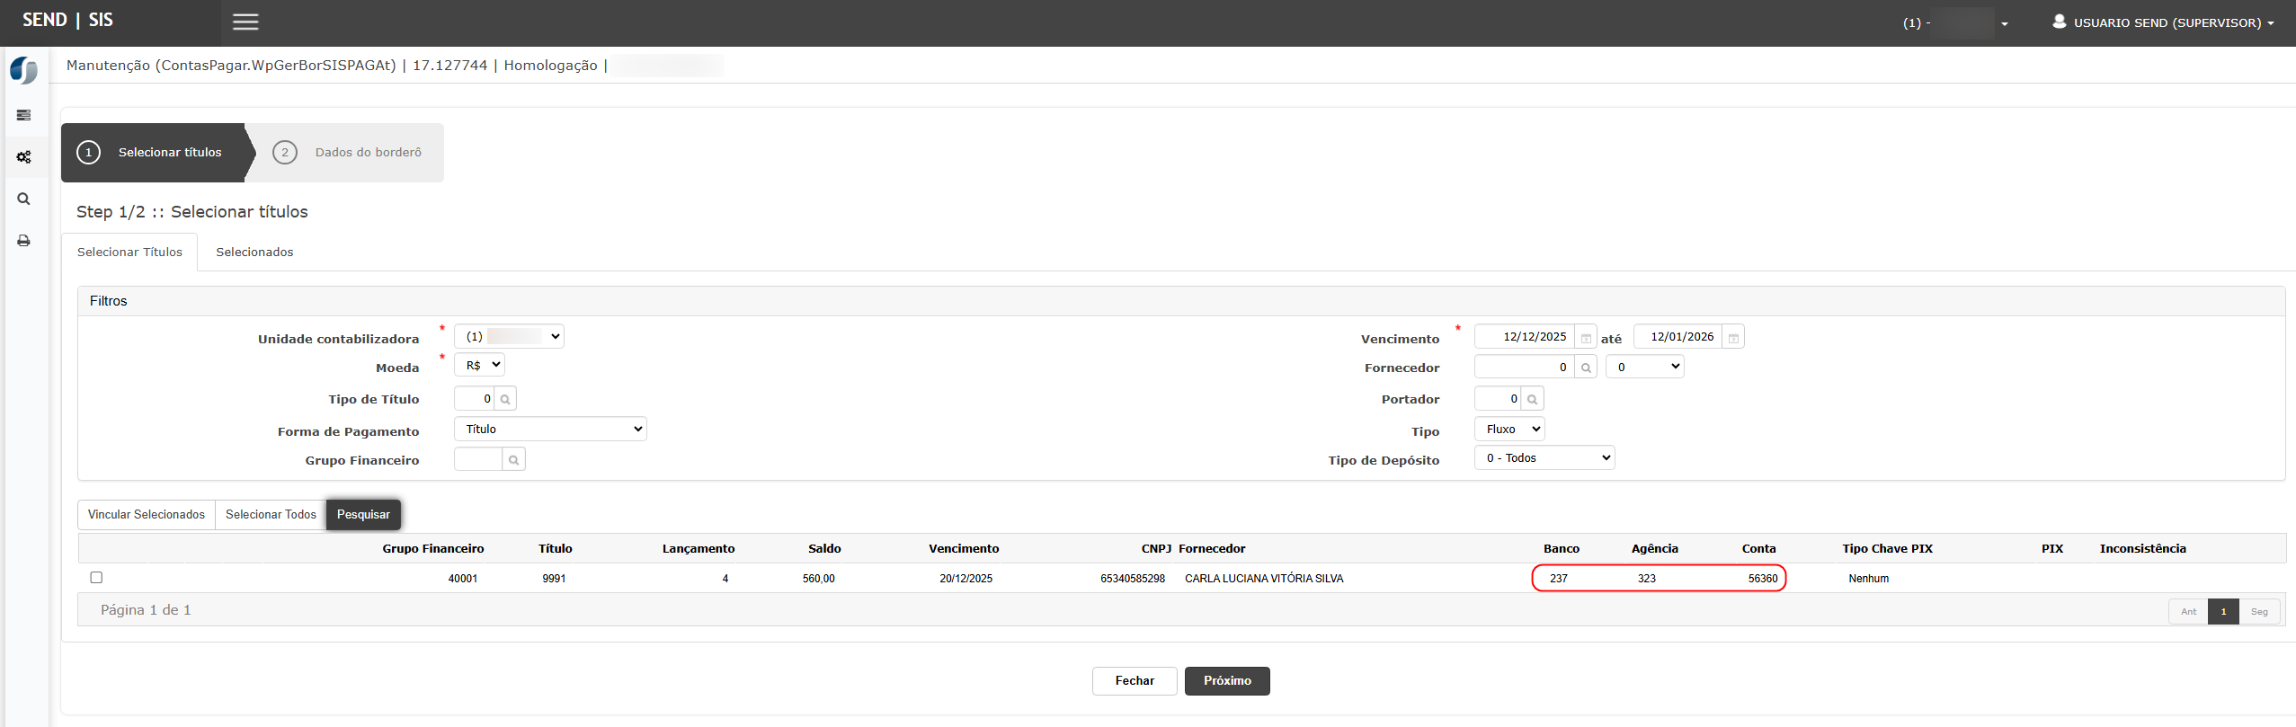
Task: Open the calendar picker for Vencimento start date
Action: (x=1586, y=338)
